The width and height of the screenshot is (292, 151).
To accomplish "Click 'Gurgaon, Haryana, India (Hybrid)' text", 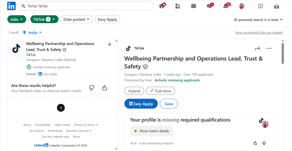I will 51,60.
